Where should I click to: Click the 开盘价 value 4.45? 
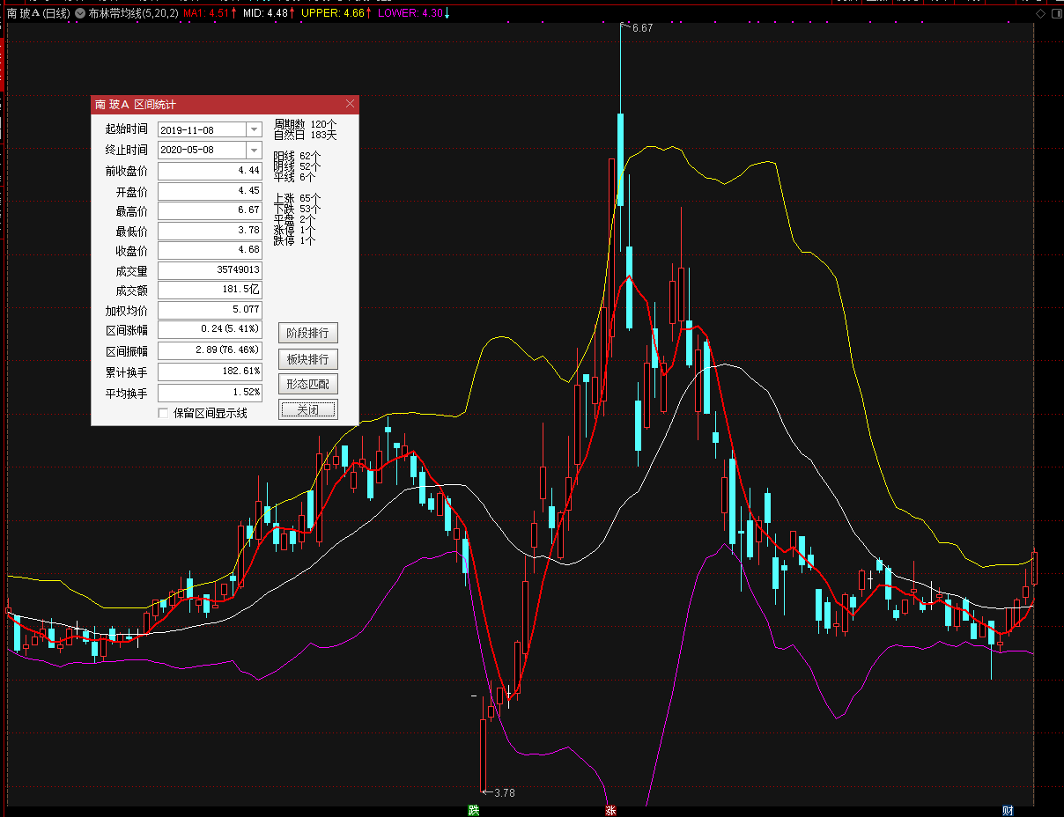tap(210, 191)
